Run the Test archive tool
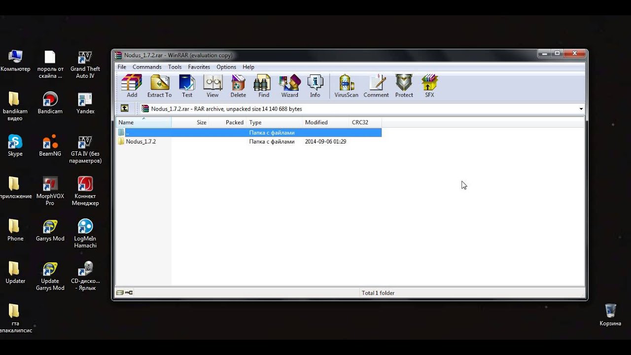 click(x=187, y=86)
